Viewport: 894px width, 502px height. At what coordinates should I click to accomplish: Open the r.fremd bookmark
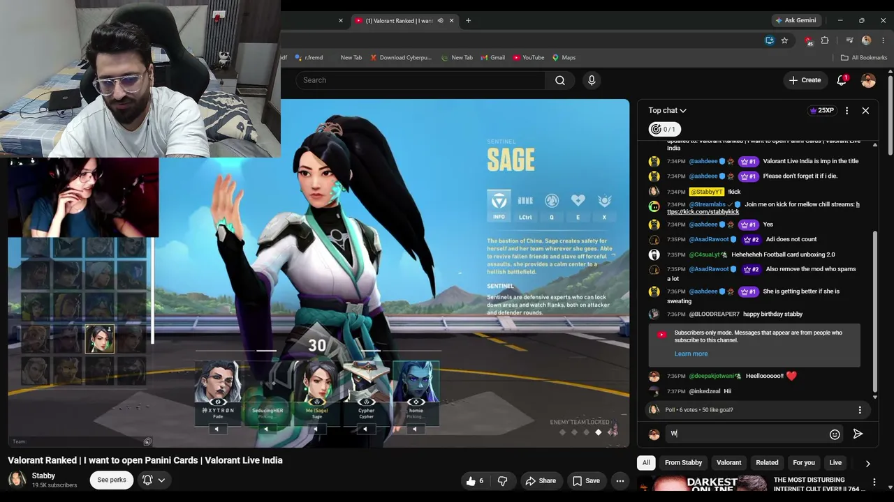(x=309, y=58)
